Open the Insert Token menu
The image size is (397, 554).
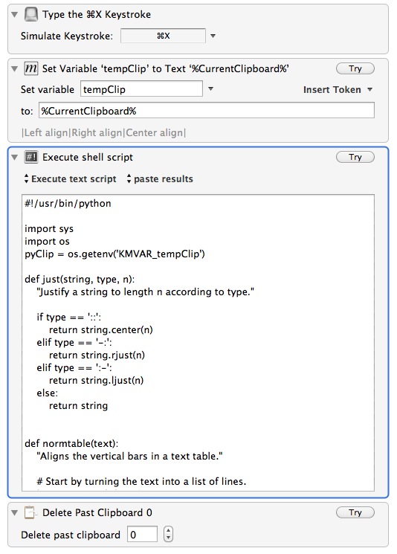338,90
